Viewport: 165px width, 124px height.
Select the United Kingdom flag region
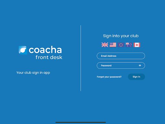pyautogui.click(x=105, y=45)
